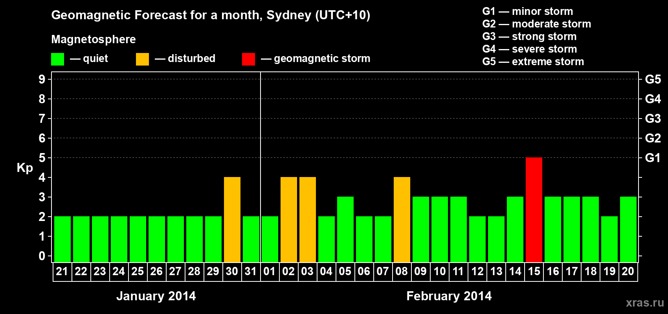Click the date cell 01 under the chart
The width and height of the screenshot is (668, 314).
coord(270,272)
